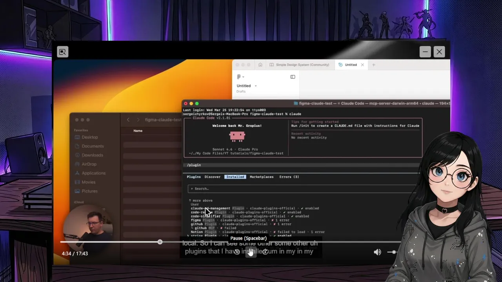Screen dimensions: 502x282
Task: Close the Untitled Figma tab
Action: pos(362,65)
